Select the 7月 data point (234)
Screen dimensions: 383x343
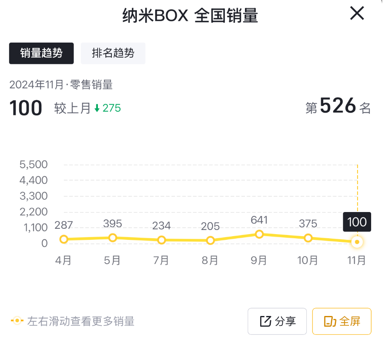(x=161, y=240)
